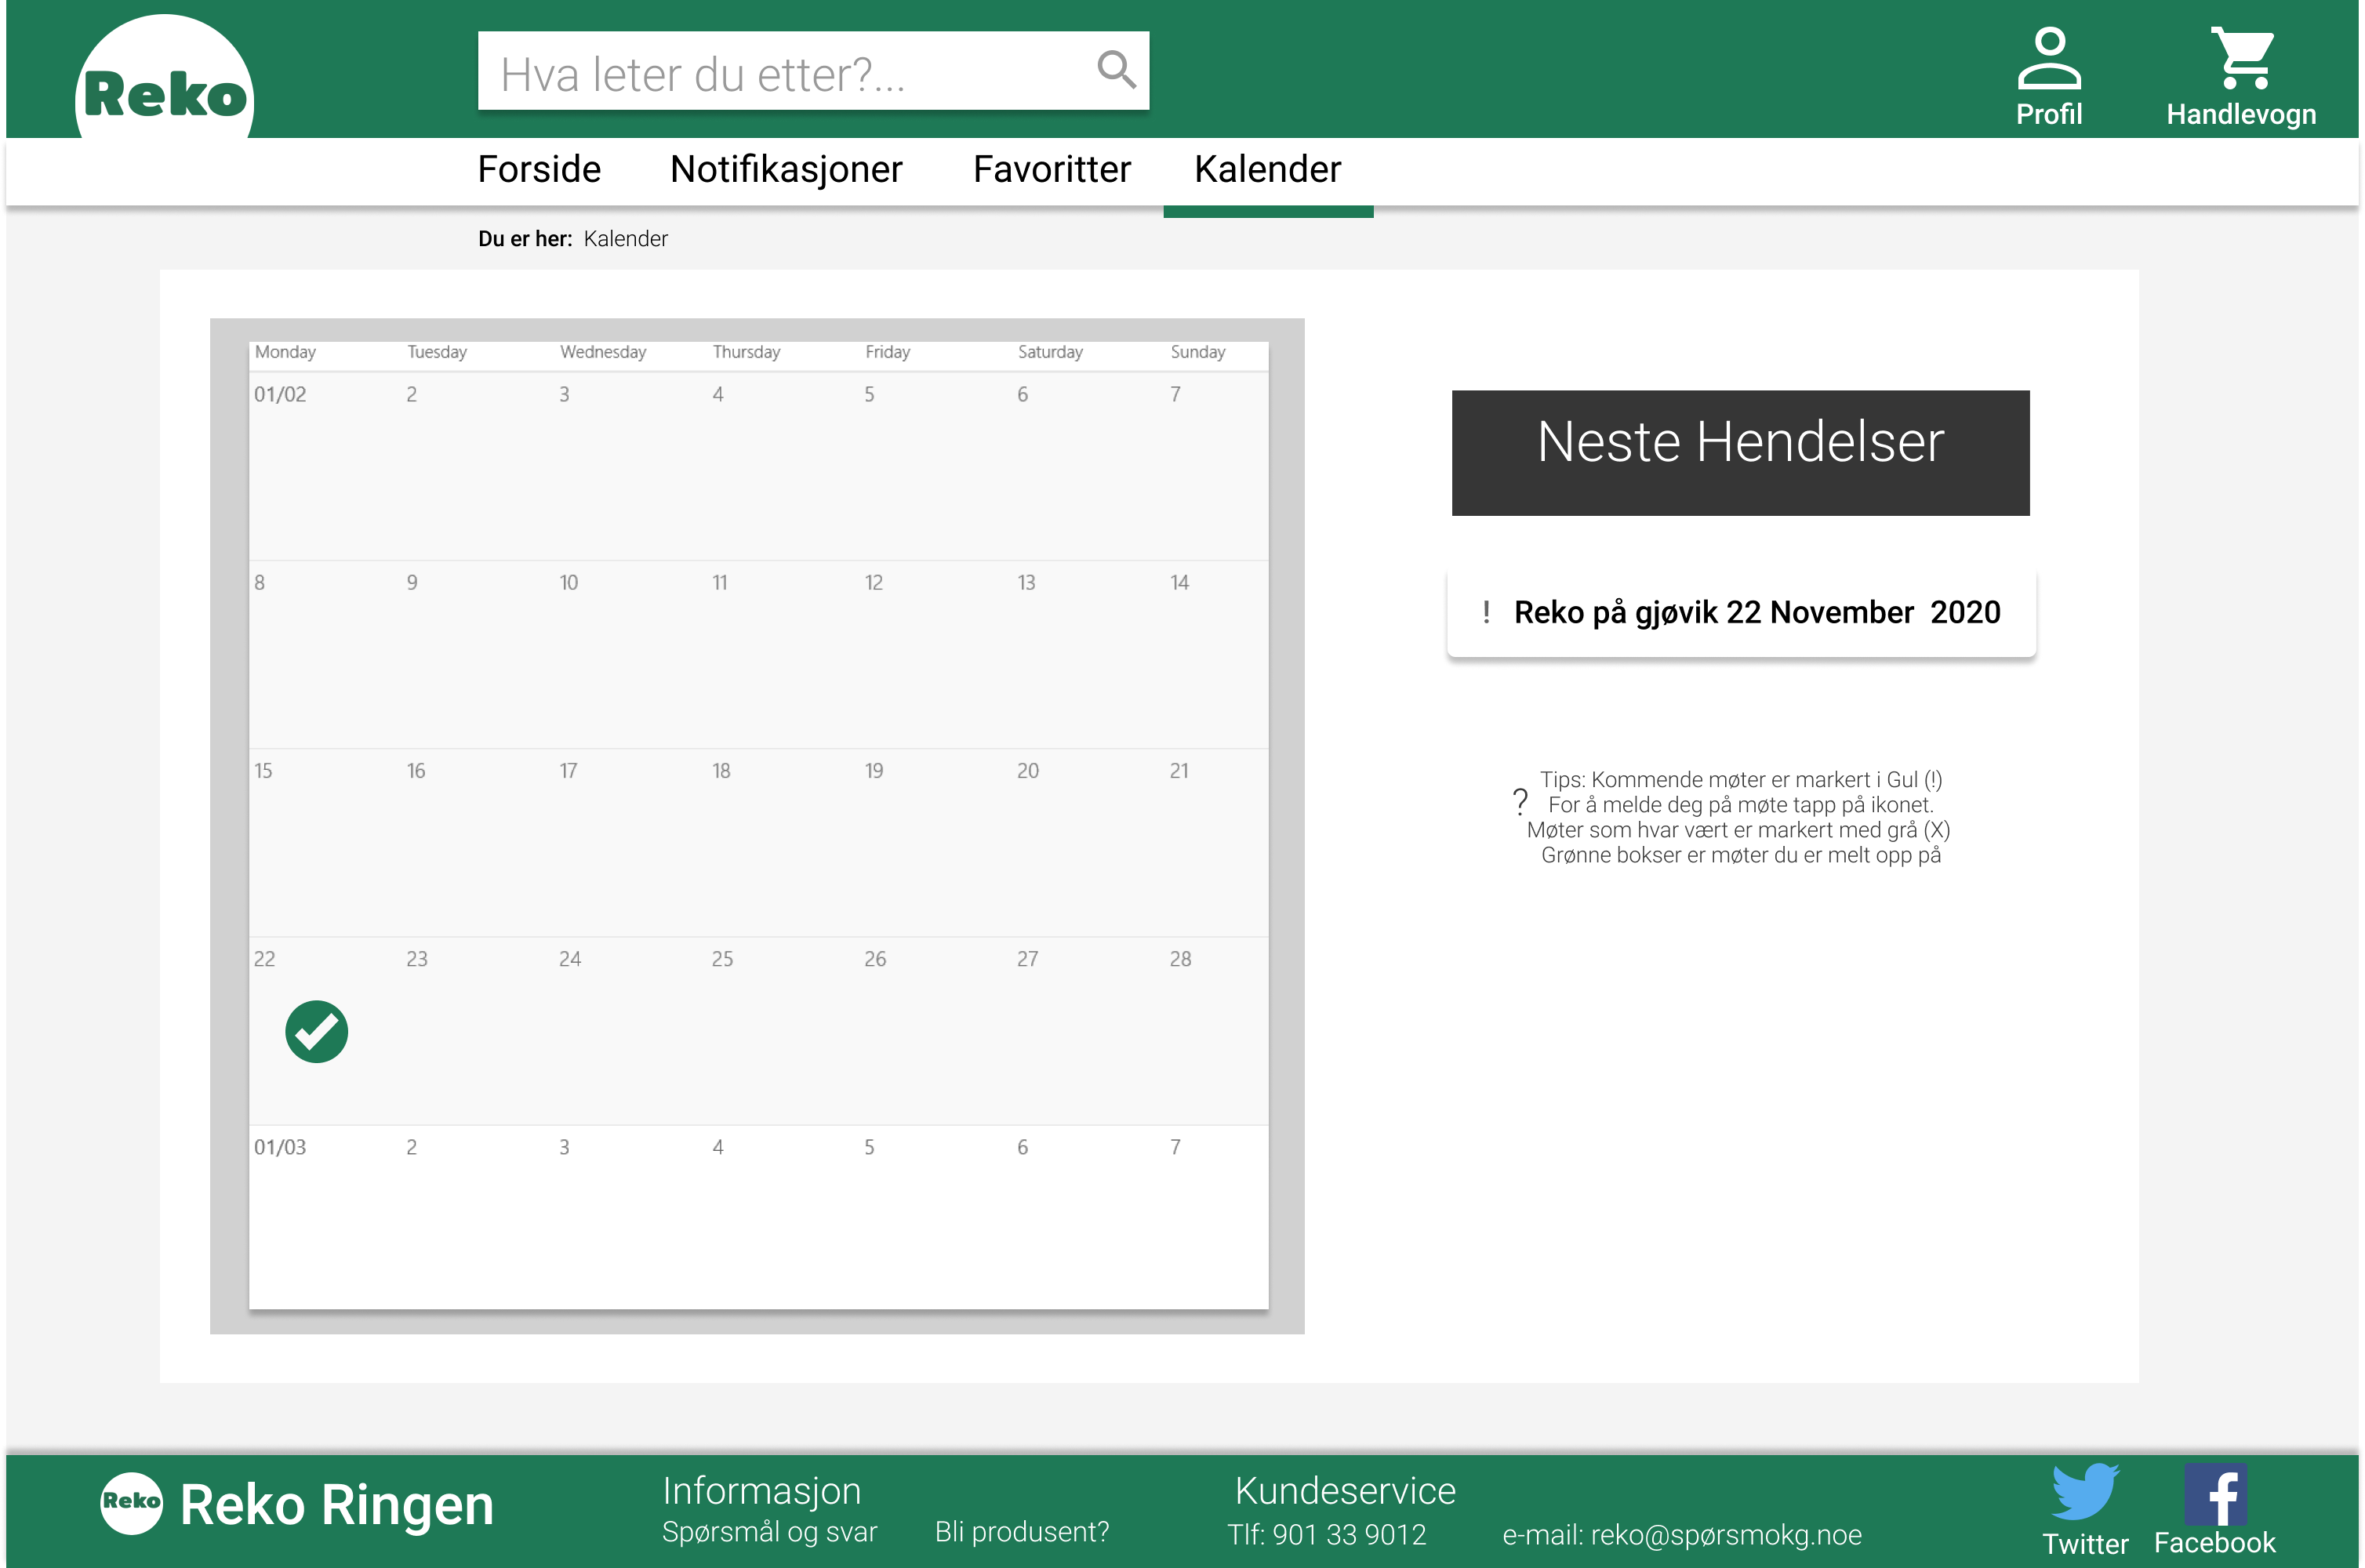Open the Reko på gjøvik event card

tap(1741, 613)
